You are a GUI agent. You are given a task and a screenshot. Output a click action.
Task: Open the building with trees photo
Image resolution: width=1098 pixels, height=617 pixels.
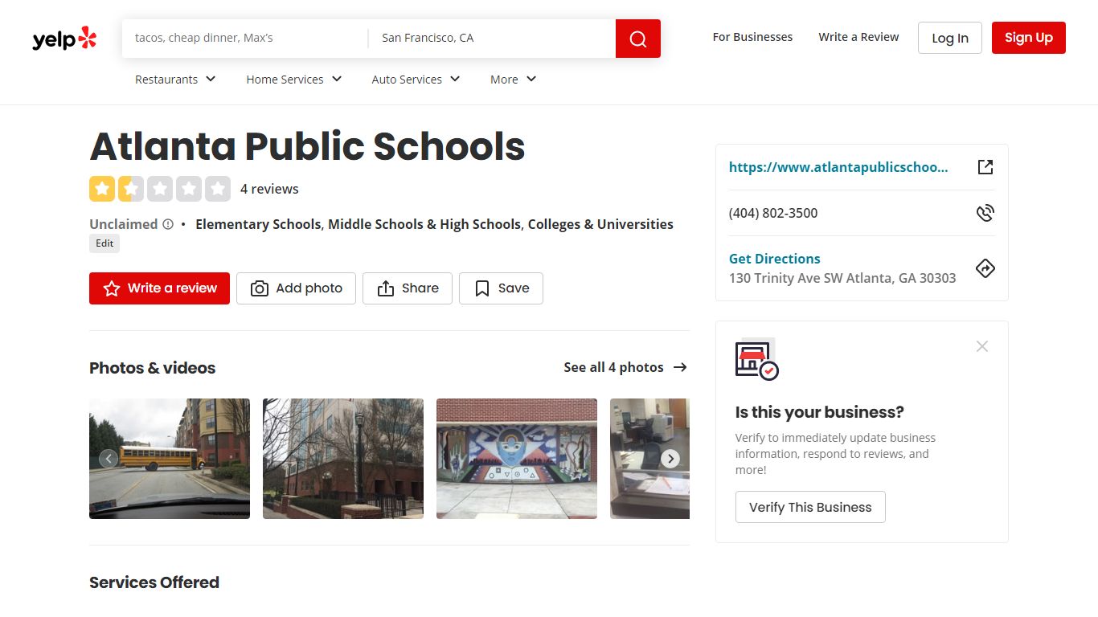pos(343,459)
